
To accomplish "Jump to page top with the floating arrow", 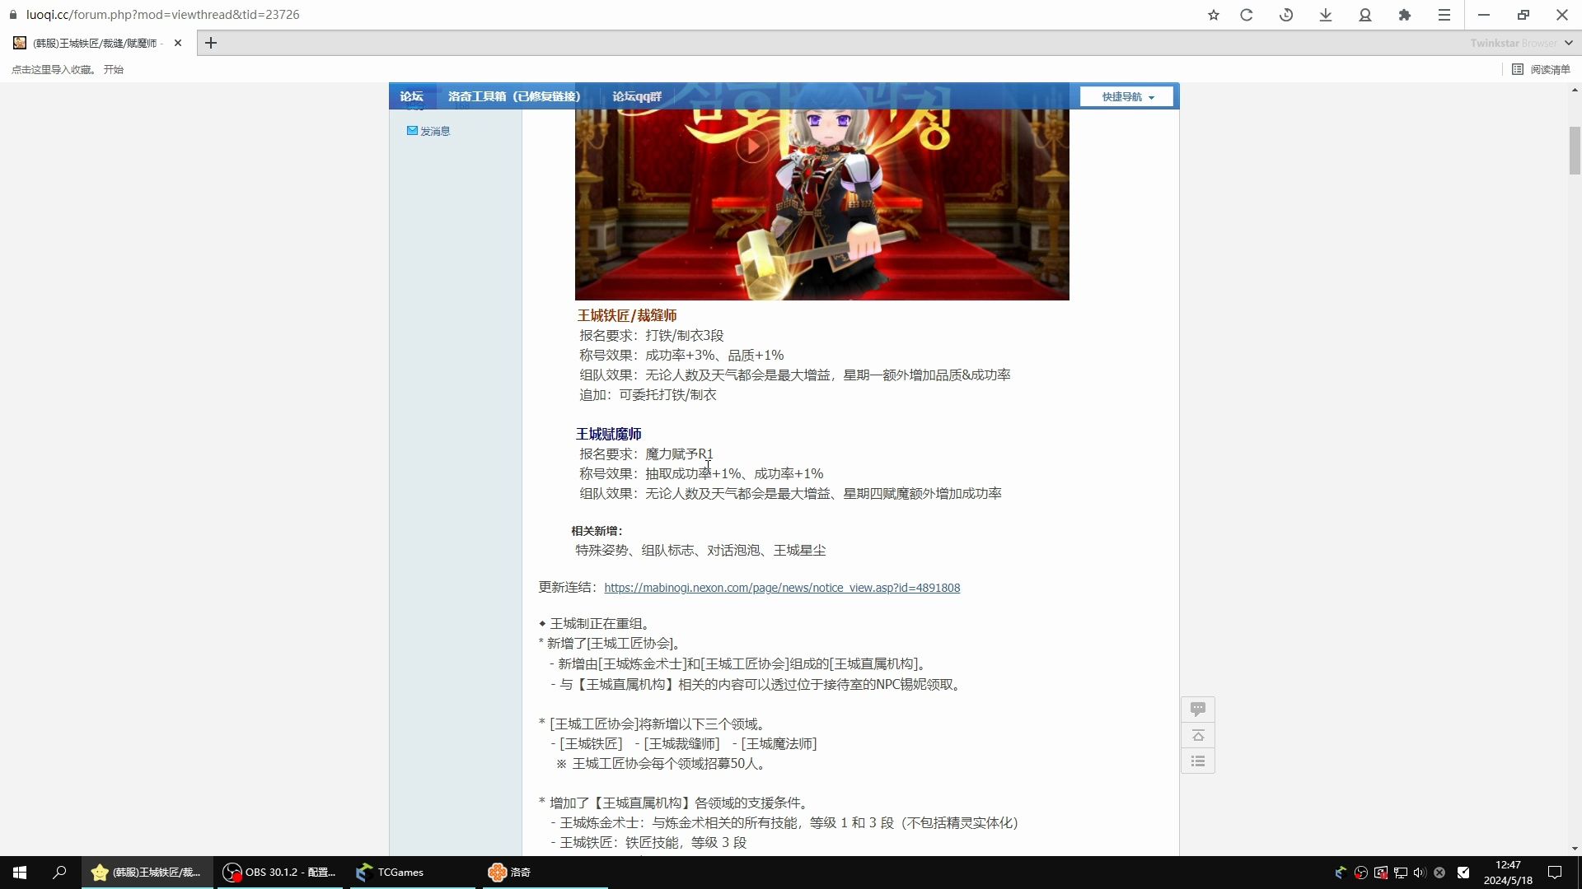I will pyautogui.click(x=1198, y=735).
